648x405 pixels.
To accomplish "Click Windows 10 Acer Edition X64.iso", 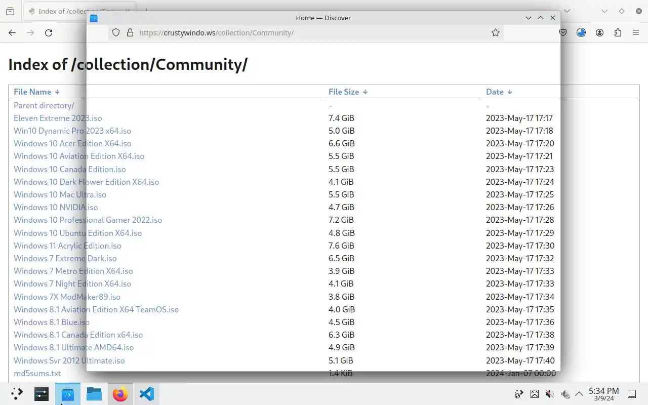I will click(x=72, y=143).
